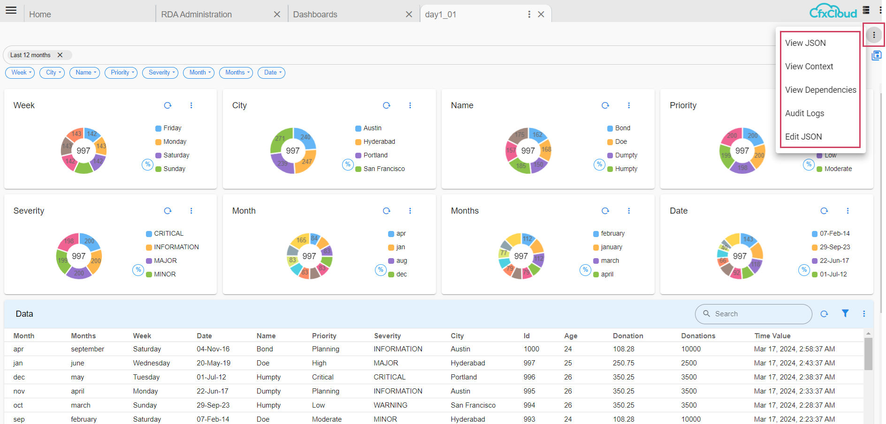Refresh the Week chart widget

[168, 105]
